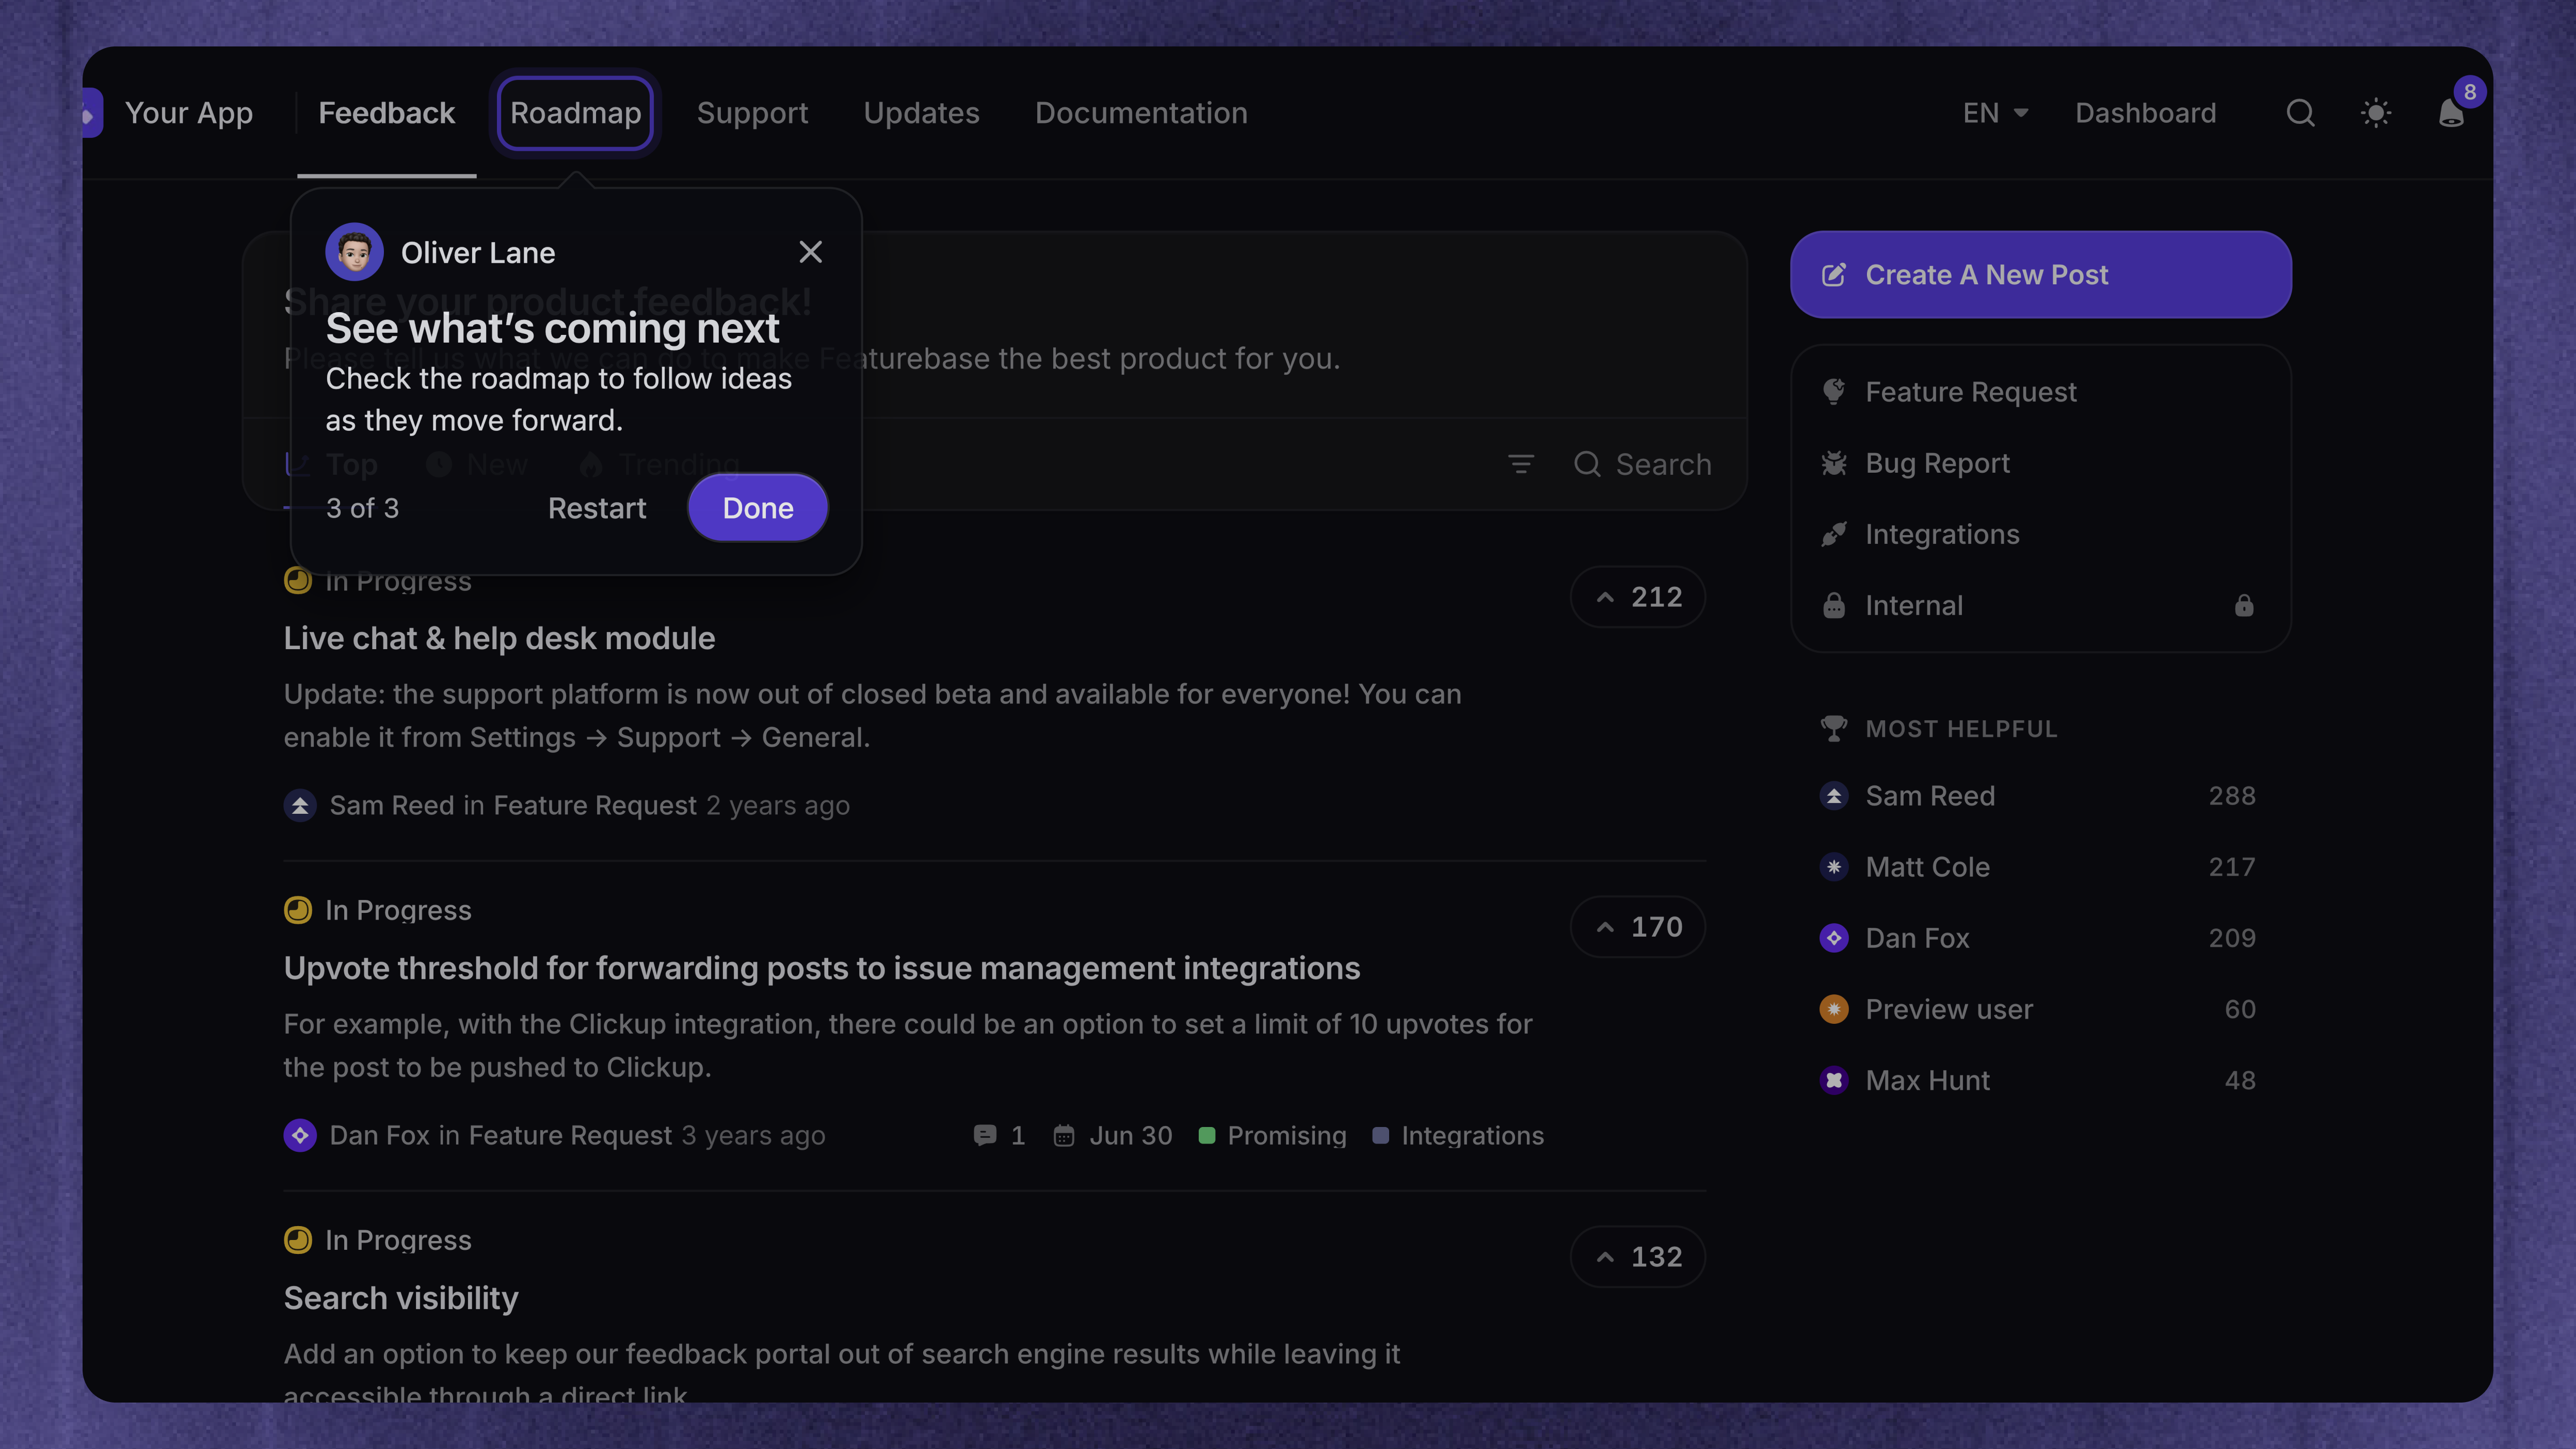This screenshot has width=2576, height=1449.
Task: Open the EN language dropdown
Action: coord(1995,113)
